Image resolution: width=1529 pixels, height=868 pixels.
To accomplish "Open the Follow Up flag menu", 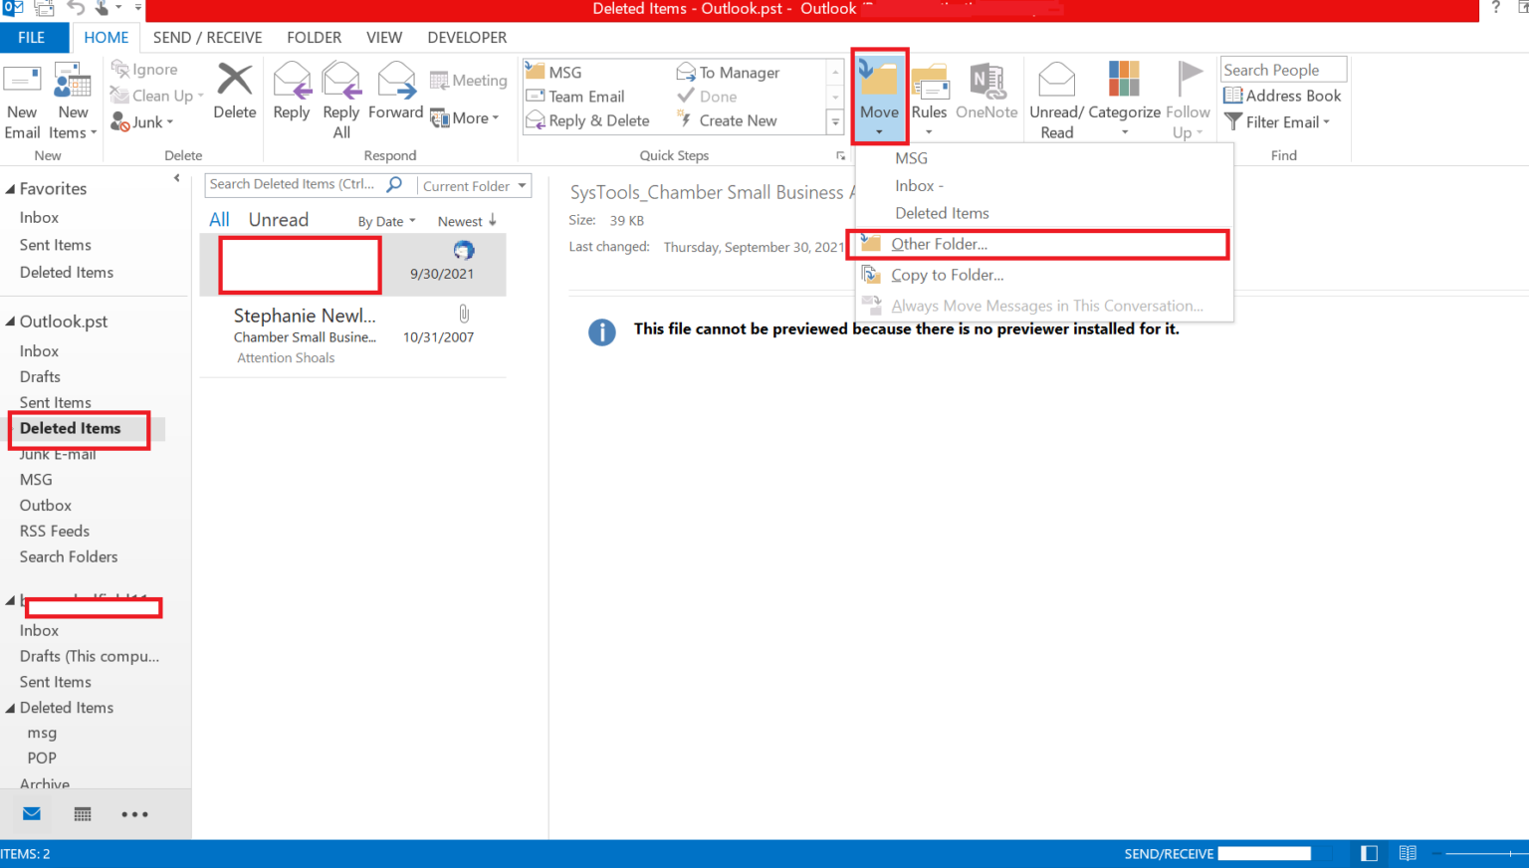I will click(1188, 101).
